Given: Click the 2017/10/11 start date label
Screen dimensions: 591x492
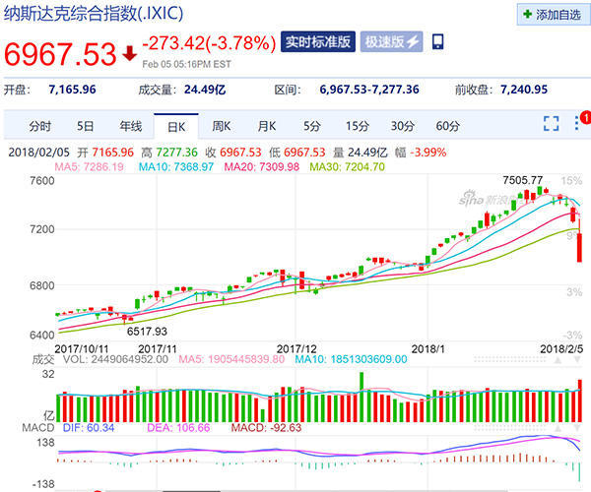Looking at the screenshot, I should (82, 349).
